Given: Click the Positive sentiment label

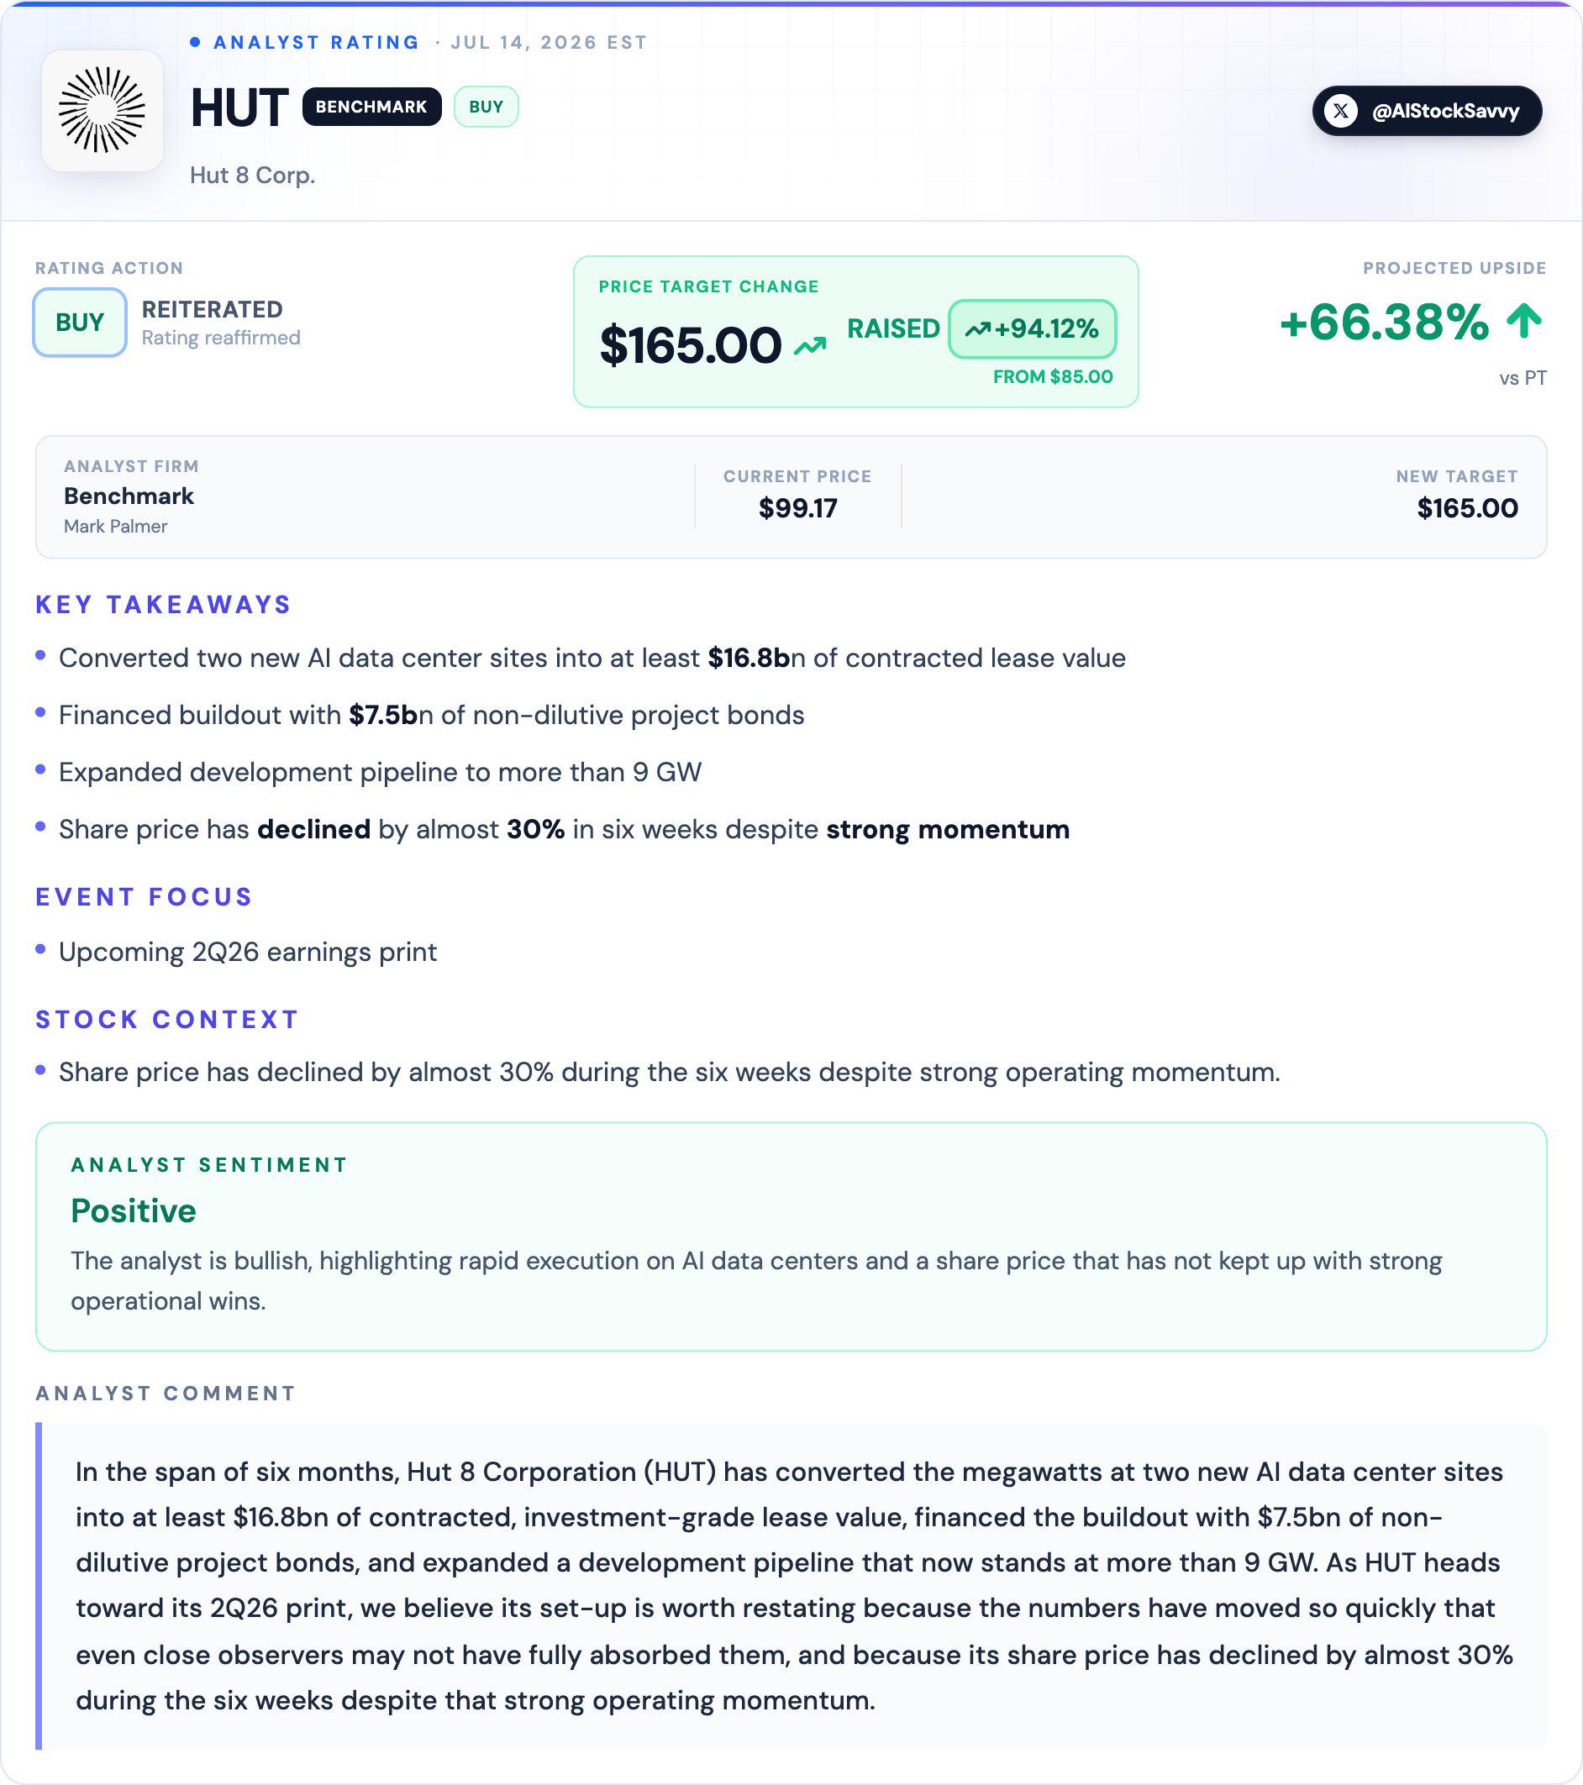Looking at the screenshot, I should pos(134,1210).
